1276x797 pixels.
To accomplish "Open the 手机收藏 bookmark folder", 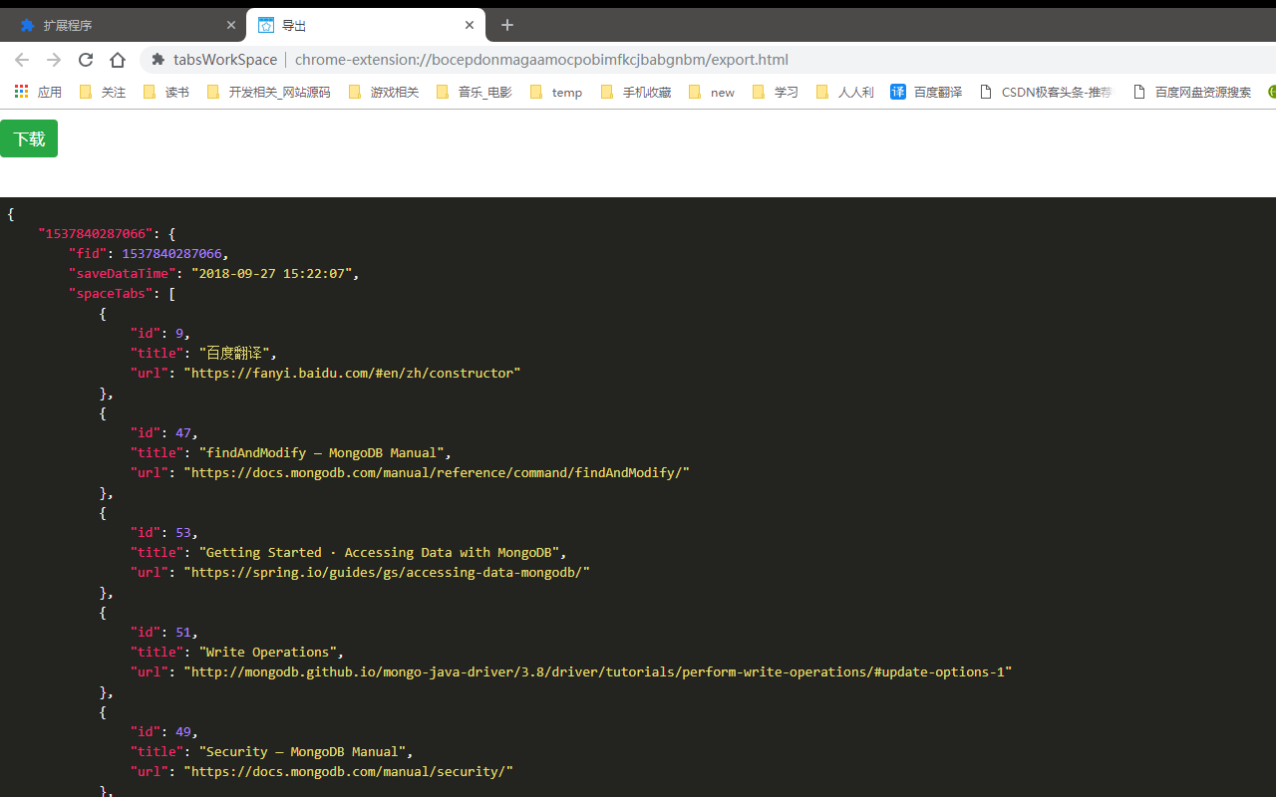I will point(635,92).
